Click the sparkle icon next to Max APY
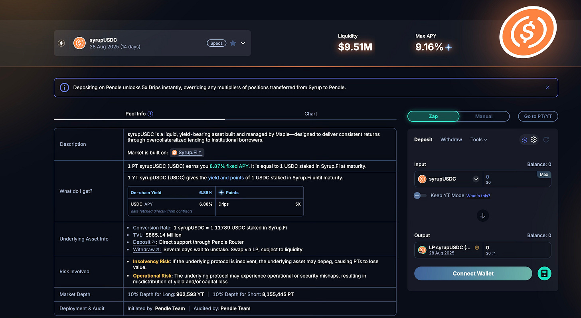This screenshot has height=318, width=581. pyautogui.click(x=449, y=48)
